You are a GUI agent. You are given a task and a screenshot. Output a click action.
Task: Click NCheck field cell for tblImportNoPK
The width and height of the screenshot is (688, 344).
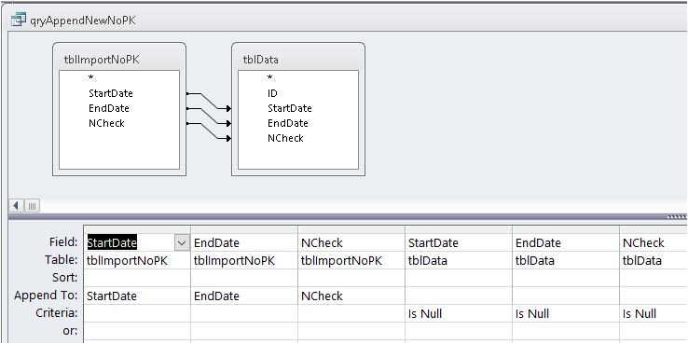click(x=351, y=242)
